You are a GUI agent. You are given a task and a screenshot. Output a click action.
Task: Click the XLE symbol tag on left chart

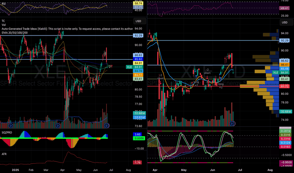129,67
